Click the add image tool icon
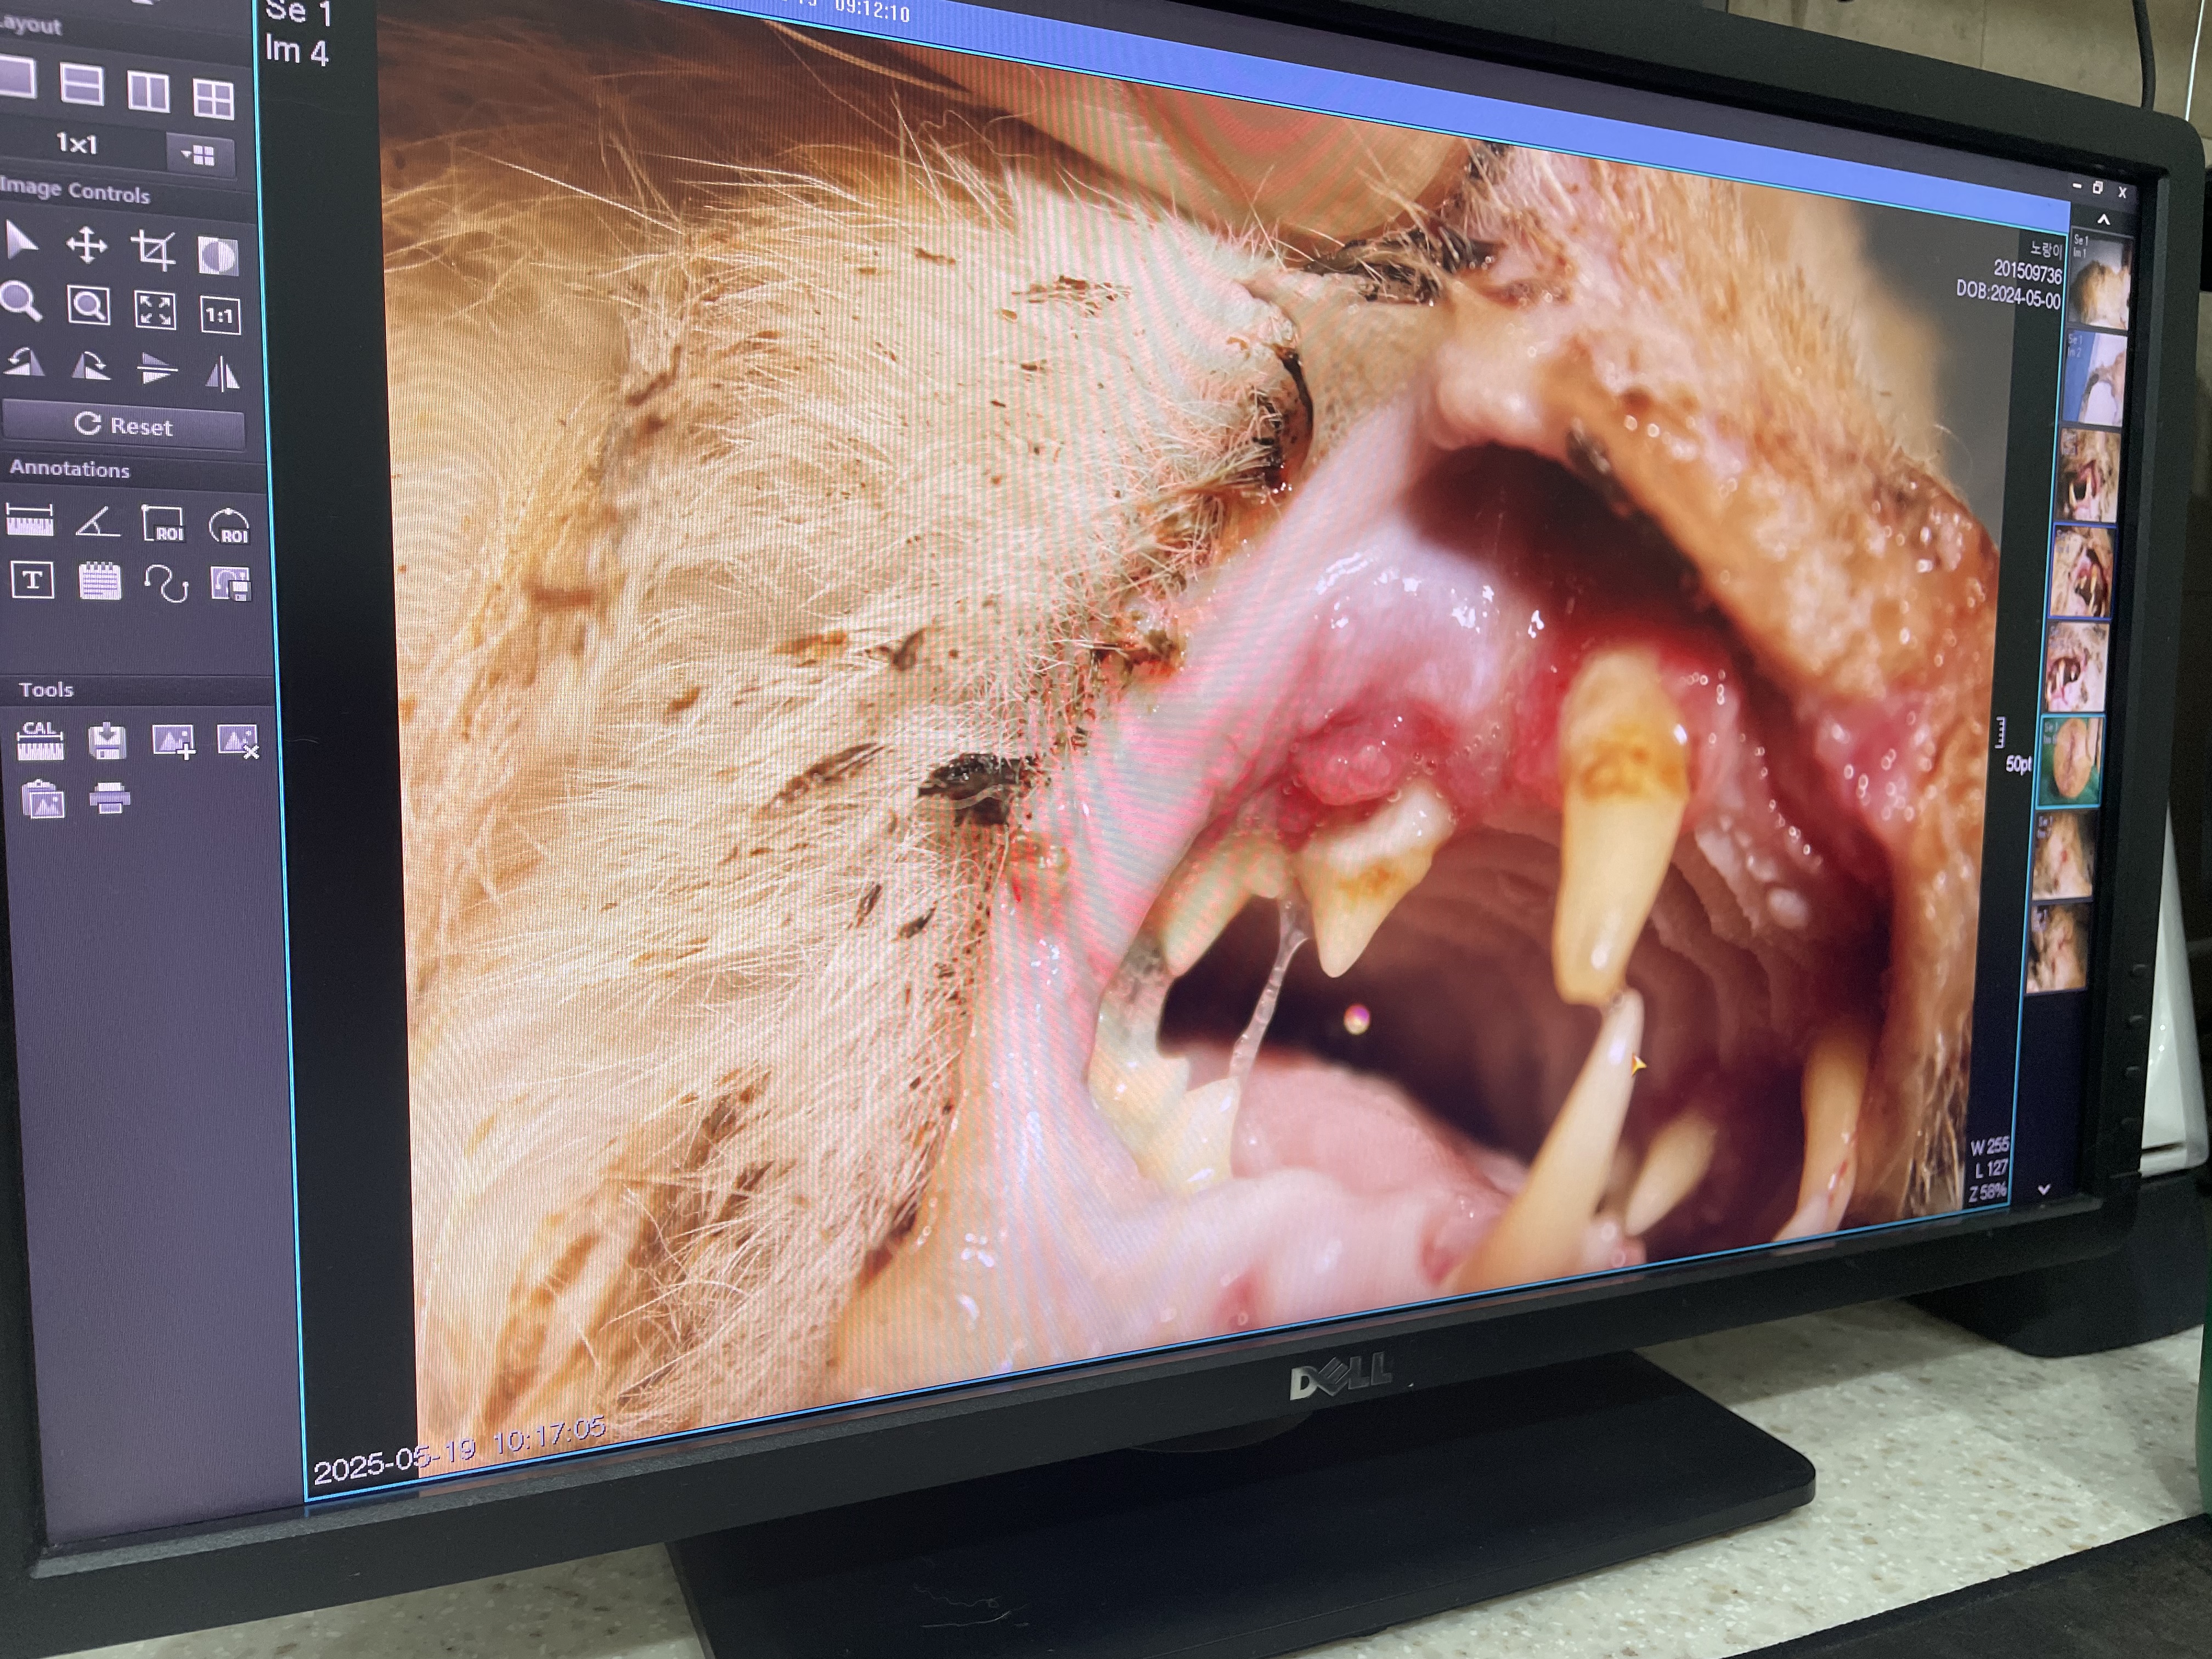This screenshot has height=1659, width=2212. [173, 742]
